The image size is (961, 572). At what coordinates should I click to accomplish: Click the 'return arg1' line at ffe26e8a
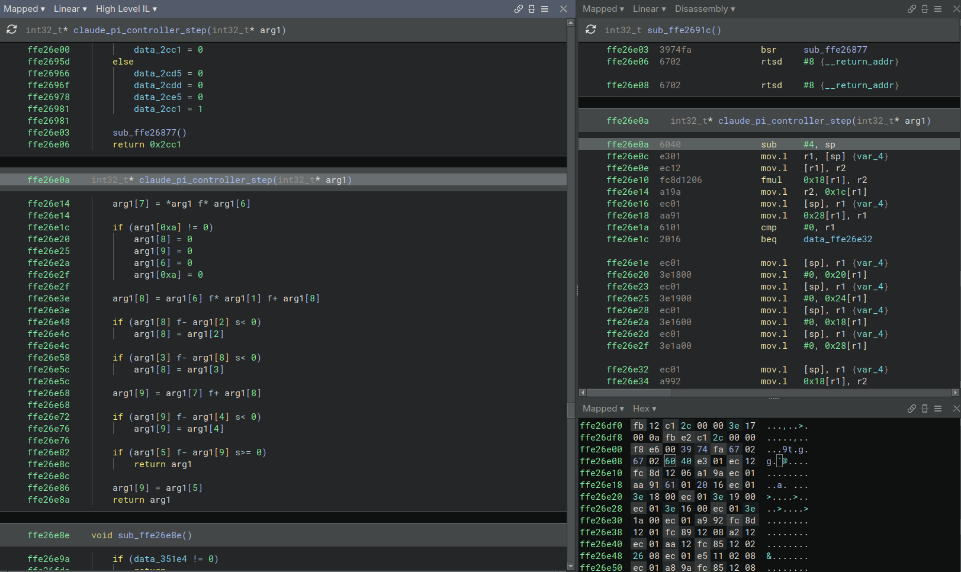pos(142,500)
